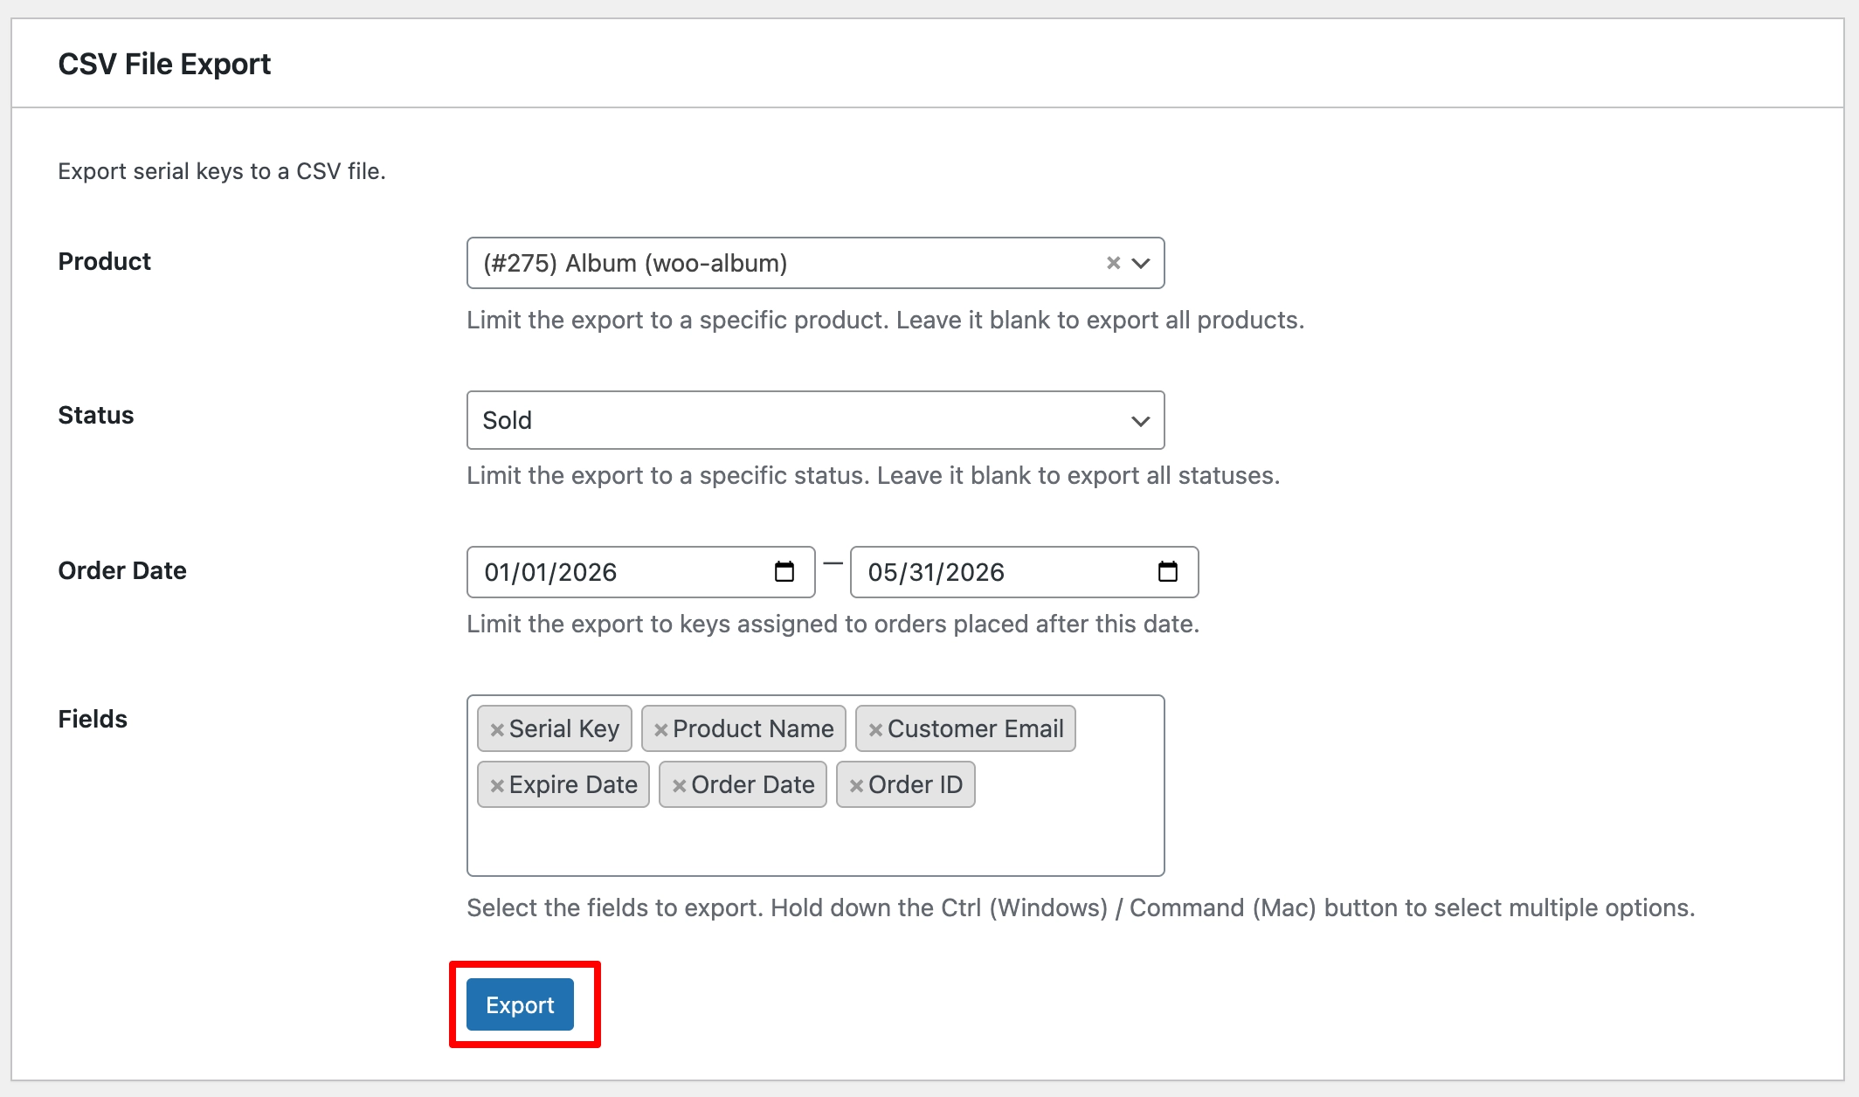The image size is (1859, 1097).
Task: Click the Serial Key tag label
Action: (564, 728)
